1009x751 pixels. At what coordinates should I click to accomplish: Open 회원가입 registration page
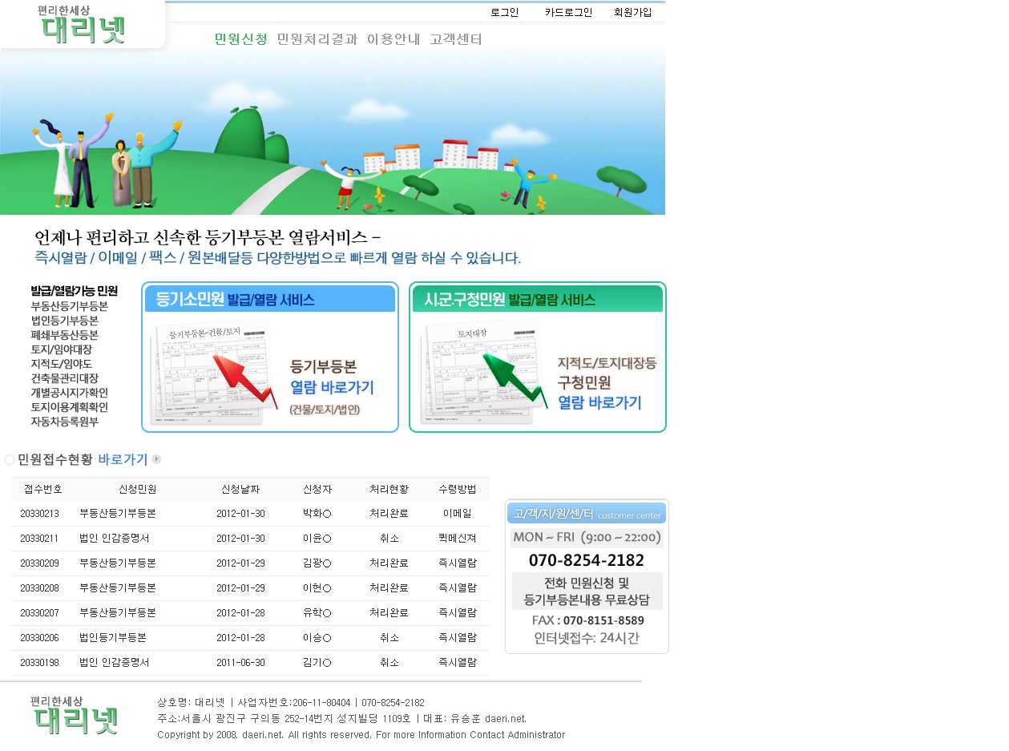tap(632, 12)
